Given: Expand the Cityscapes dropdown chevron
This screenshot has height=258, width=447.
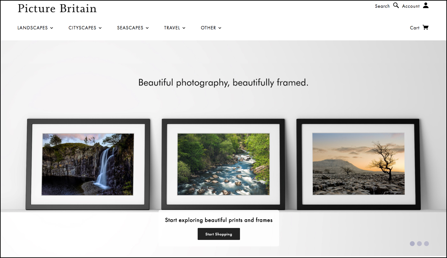Looking at the screenshot, I should 100,28.
